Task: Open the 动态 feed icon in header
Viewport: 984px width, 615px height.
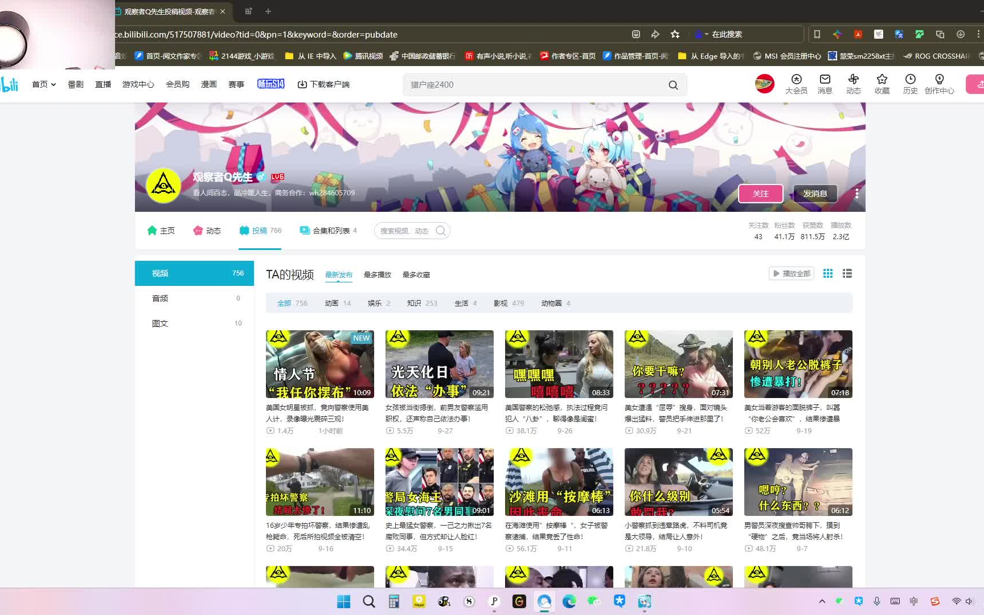Action: [853, 84]
